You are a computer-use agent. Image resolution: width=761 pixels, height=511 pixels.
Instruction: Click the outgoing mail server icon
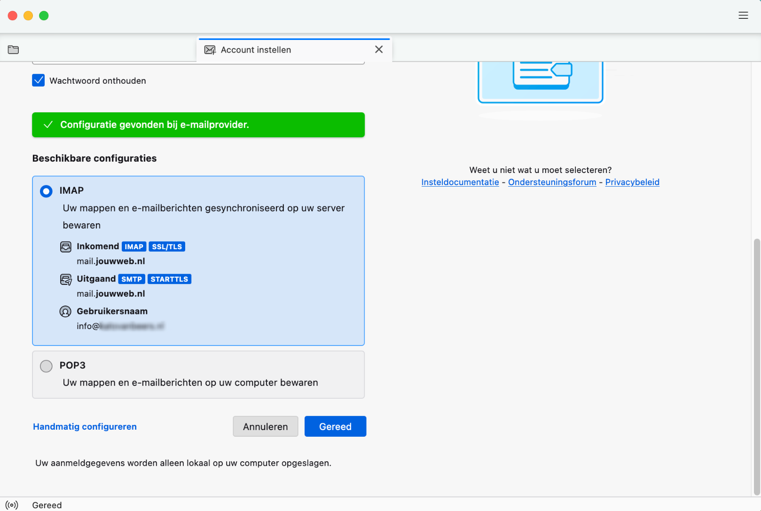(66, 280)
